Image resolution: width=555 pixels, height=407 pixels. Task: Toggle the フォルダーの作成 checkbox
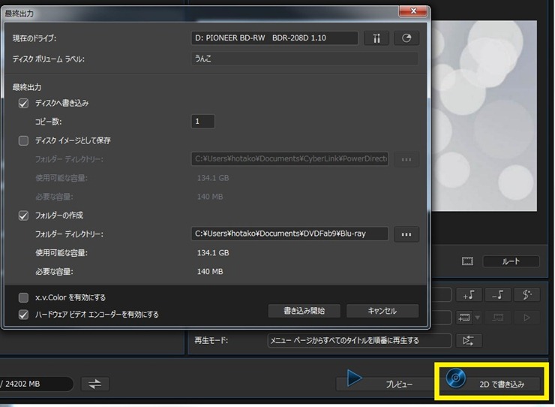pos(23,215)
